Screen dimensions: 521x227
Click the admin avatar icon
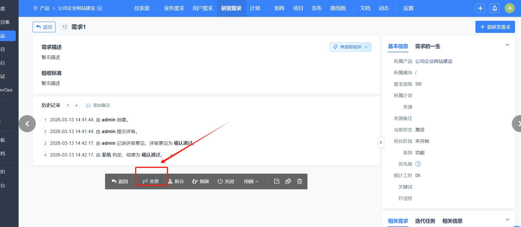(510, 8)
